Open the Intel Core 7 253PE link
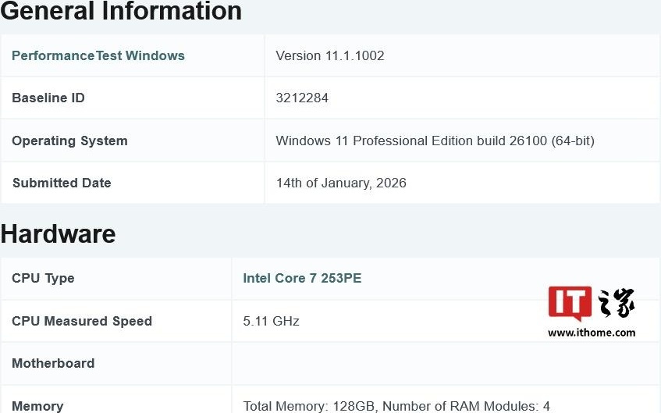The width and height of the screenshot is (661, 413). pyautogui.click(x=302, y=278)
